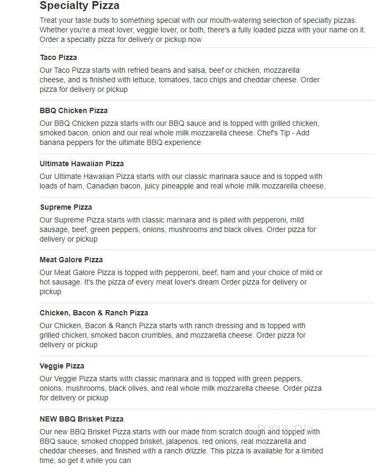
Task: Open the BBQ Chicken Pizza item title
Action: click(73, 110)
